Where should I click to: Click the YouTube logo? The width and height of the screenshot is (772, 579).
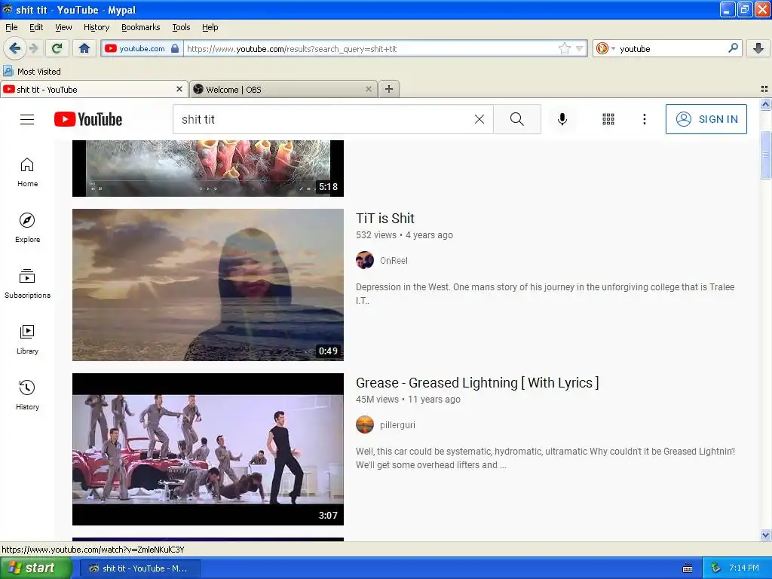88,119
